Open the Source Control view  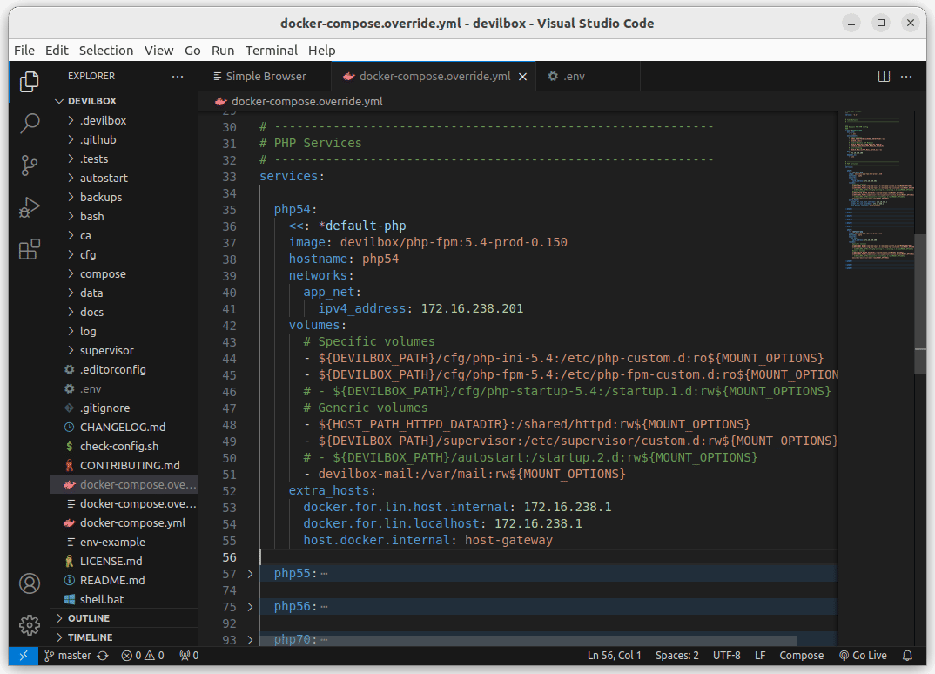(x=30, y=165)
